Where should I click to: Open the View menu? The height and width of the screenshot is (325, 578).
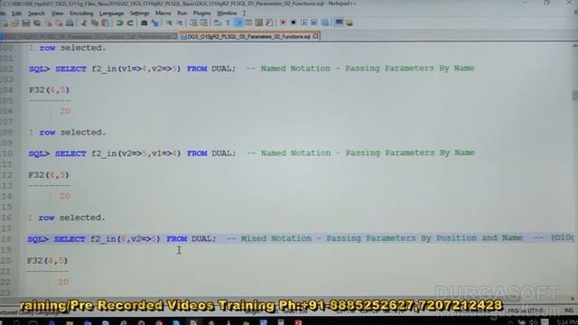57,14
